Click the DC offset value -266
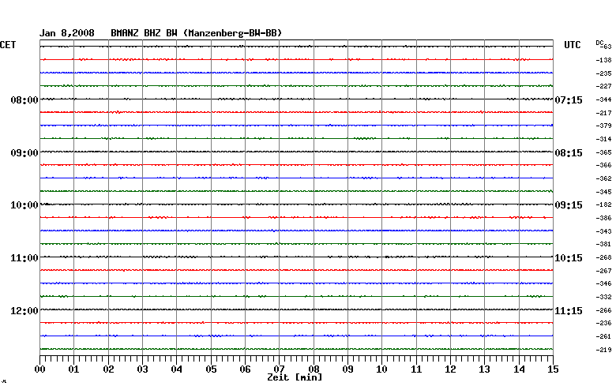The image size is (616, 390). click(x=604, y=310)
